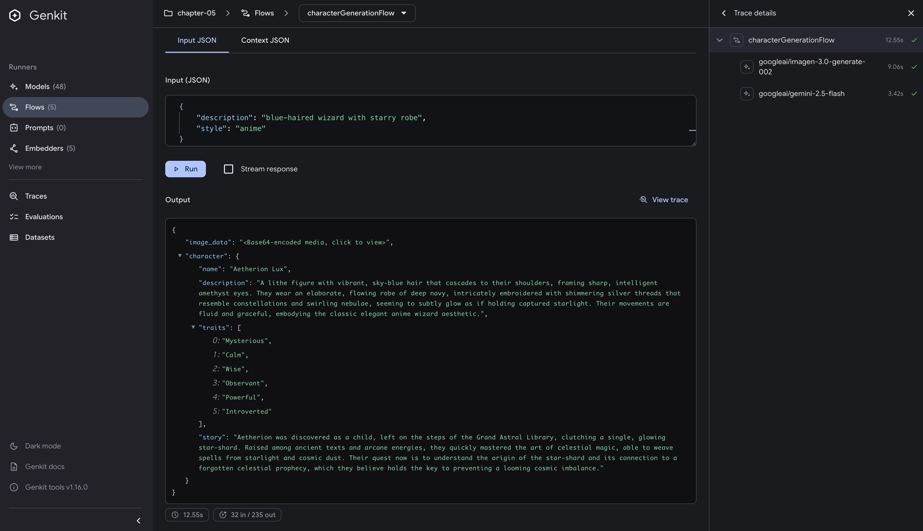
Task: Click View more under Runners
Action: (25, 167)
